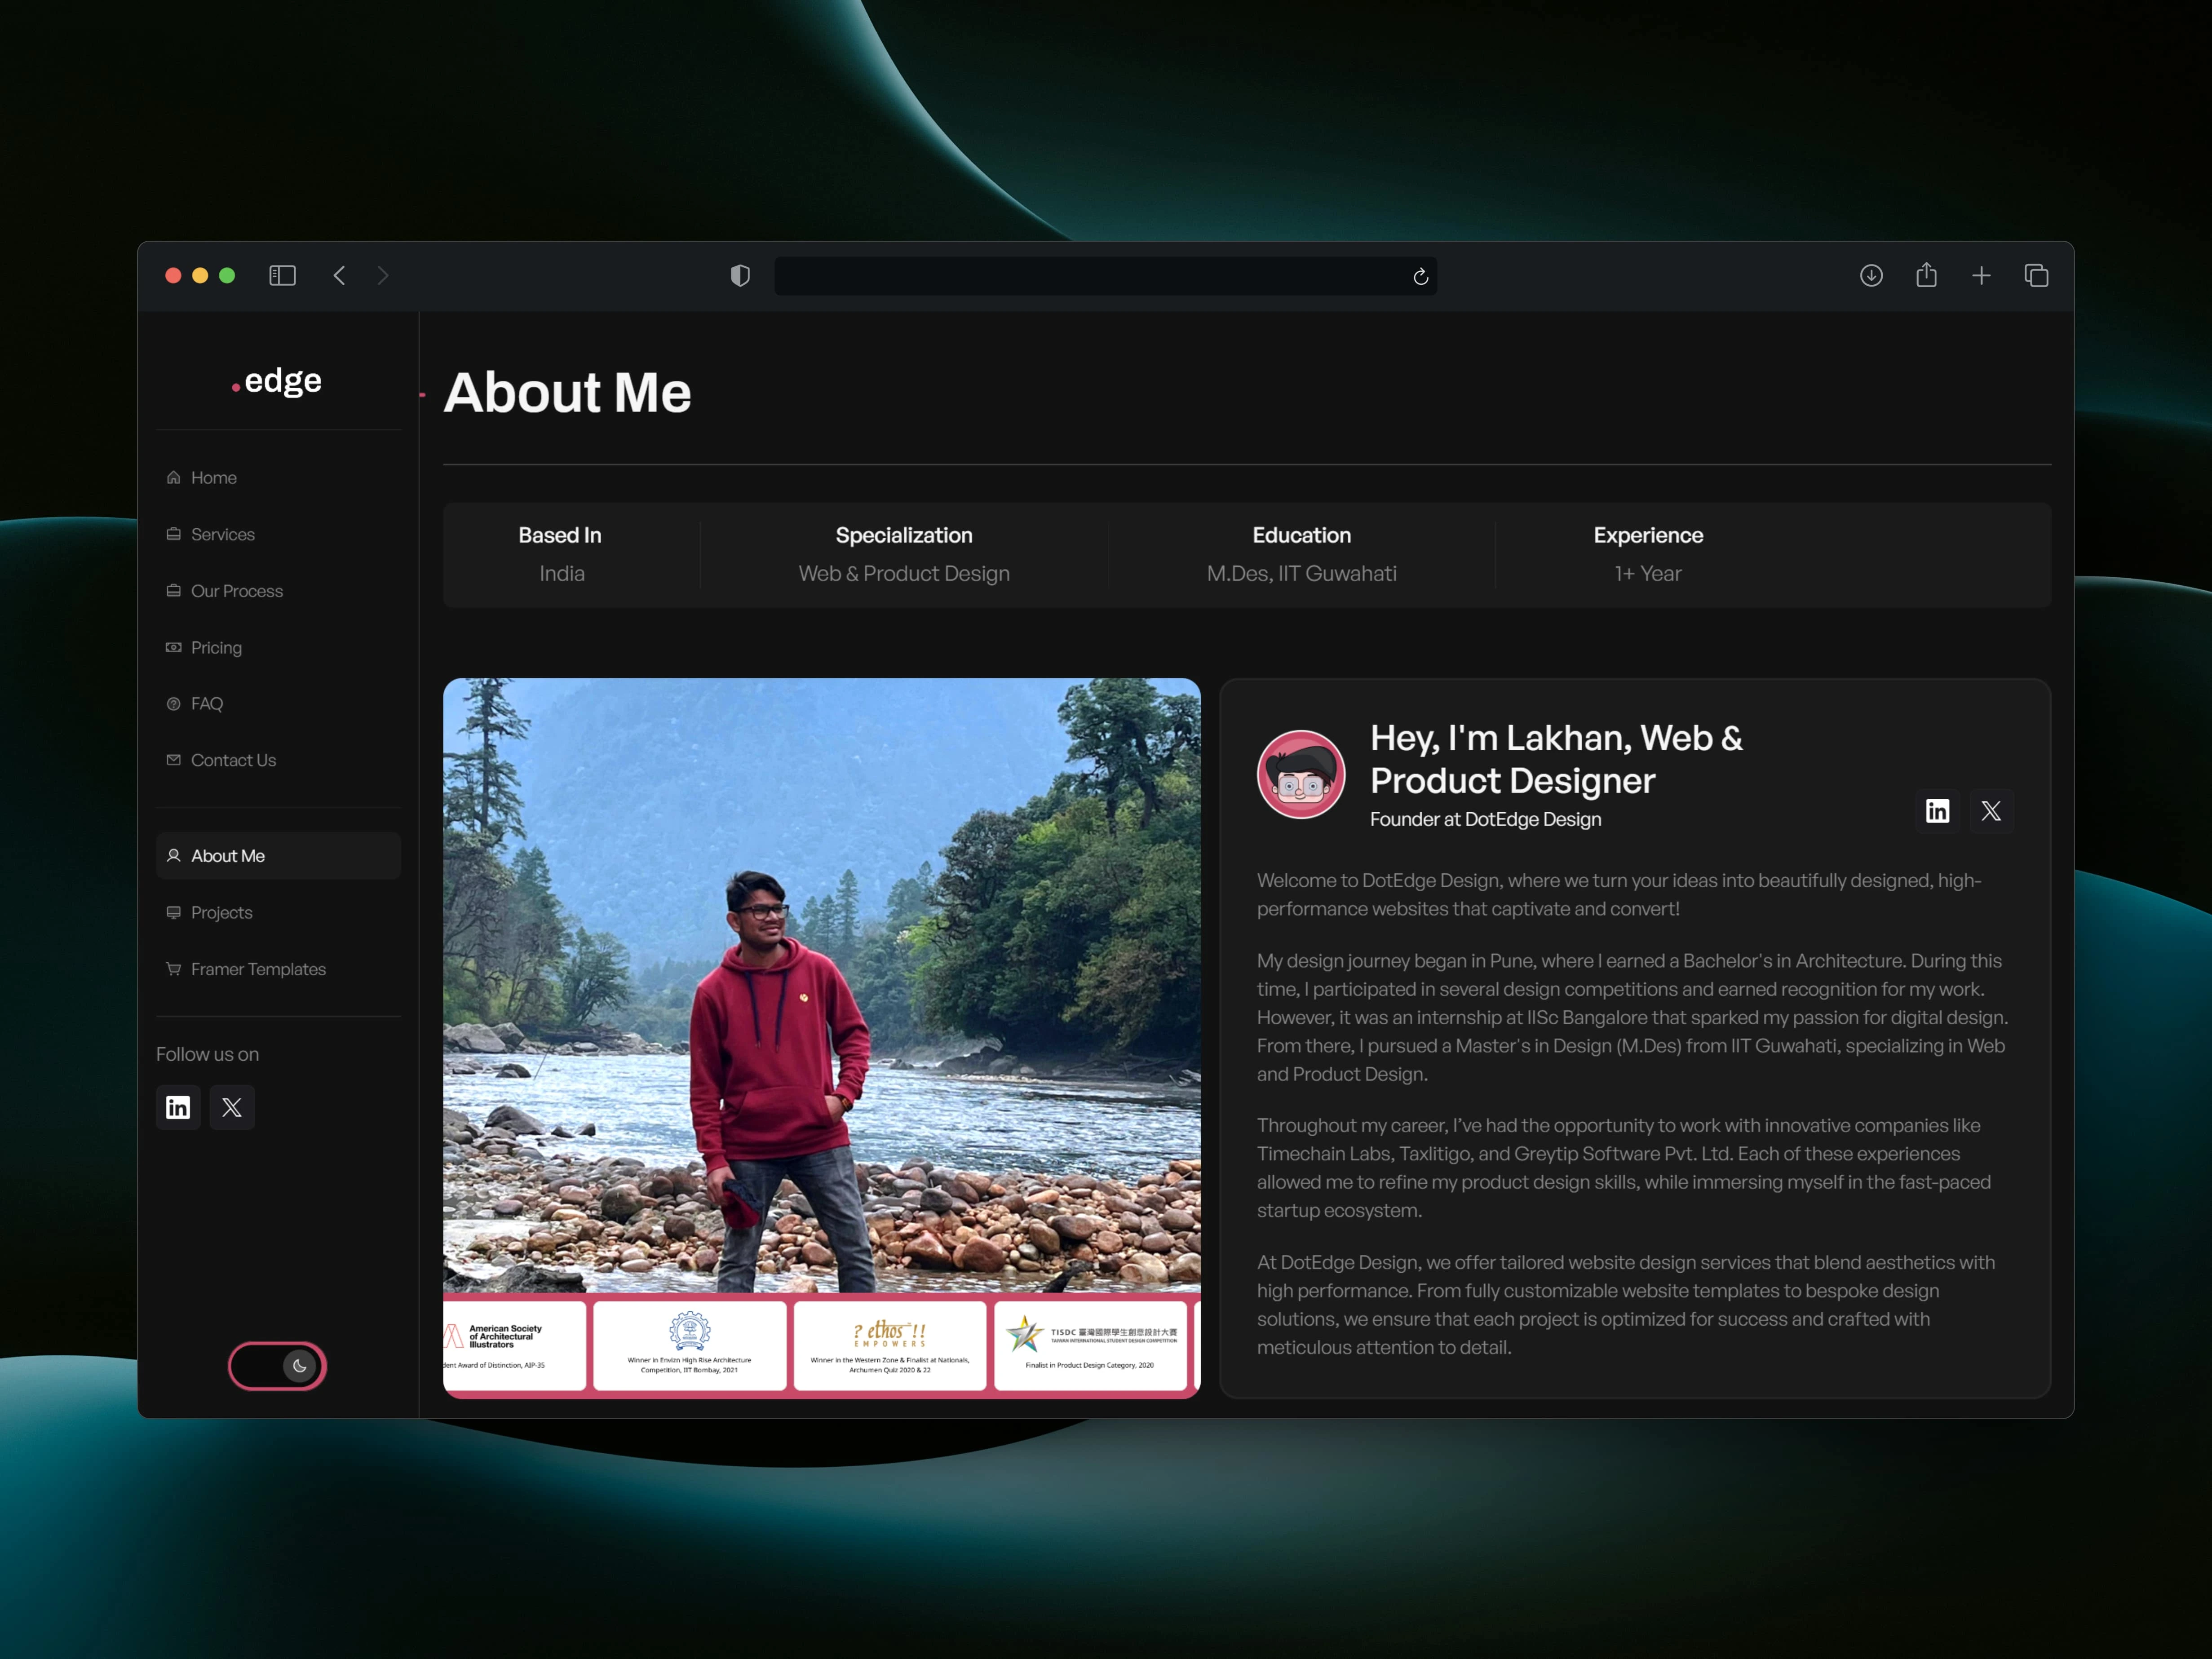
Task: Open LinkedIn under Follow us on
Action: 178,1107
